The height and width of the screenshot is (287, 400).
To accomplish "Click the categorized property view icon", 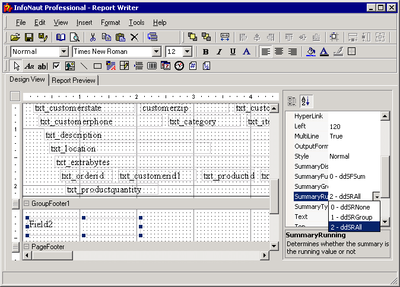I will point(292,101).
